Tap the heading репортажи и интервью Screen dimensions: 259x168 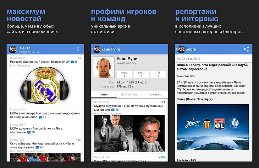pos(197,15)
